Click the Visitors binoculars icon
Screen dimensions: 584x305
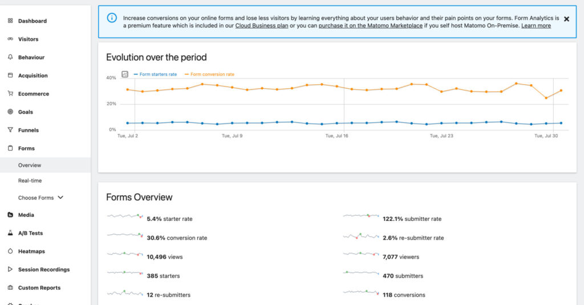click(x=10, y=39)
